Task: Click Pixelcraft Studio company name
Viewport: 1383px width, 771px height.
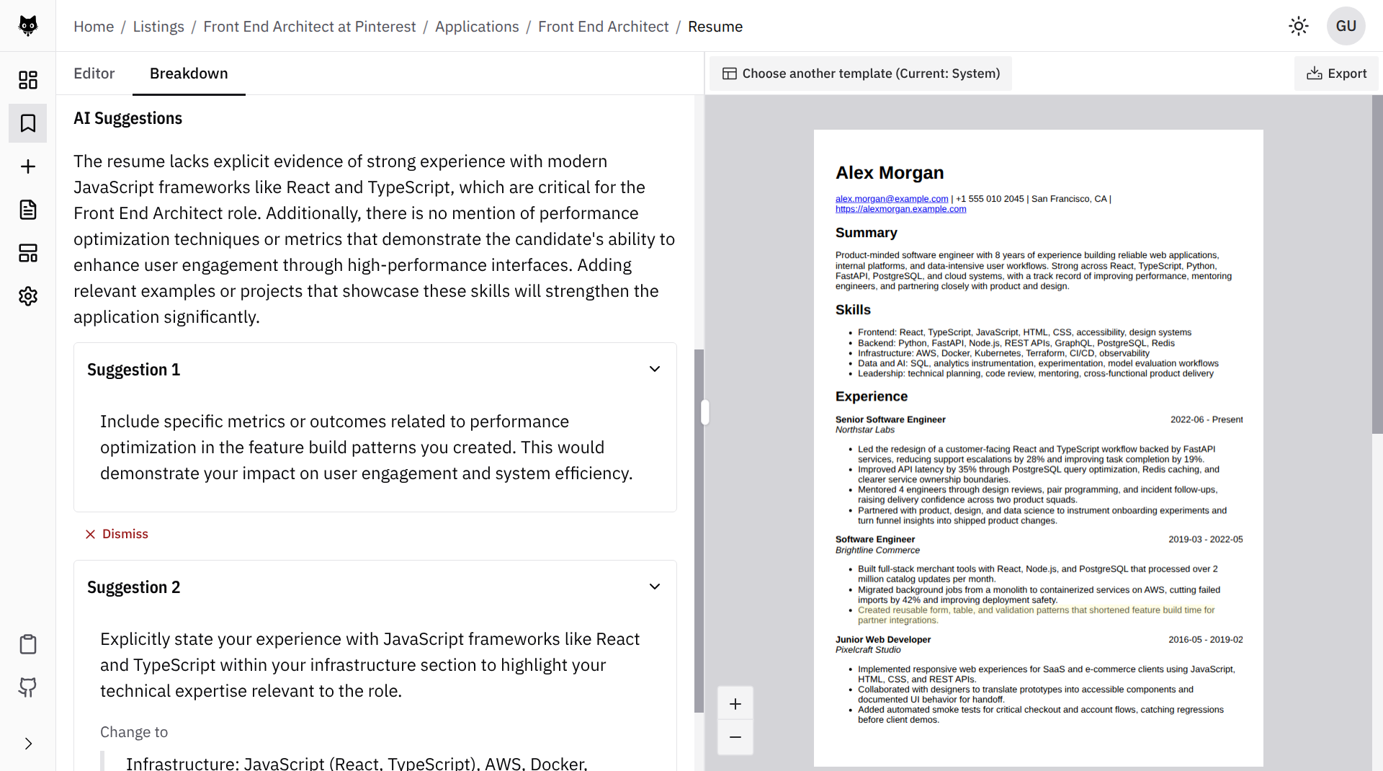Action: pyautogui.click(x=868, y=650)
